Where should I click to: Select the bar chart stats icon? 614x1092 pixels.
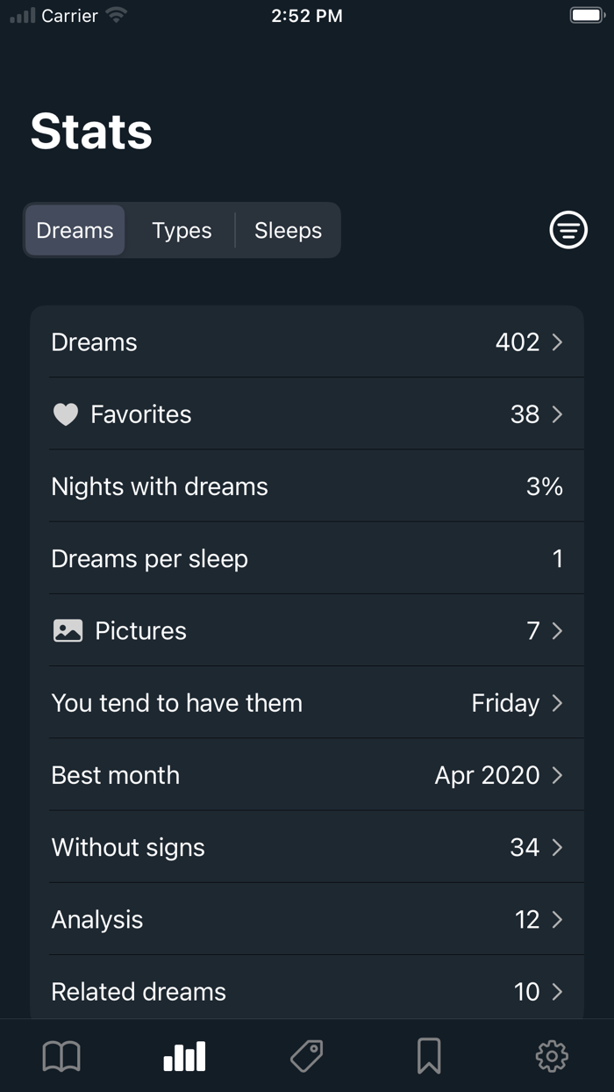click(183, 1056)
